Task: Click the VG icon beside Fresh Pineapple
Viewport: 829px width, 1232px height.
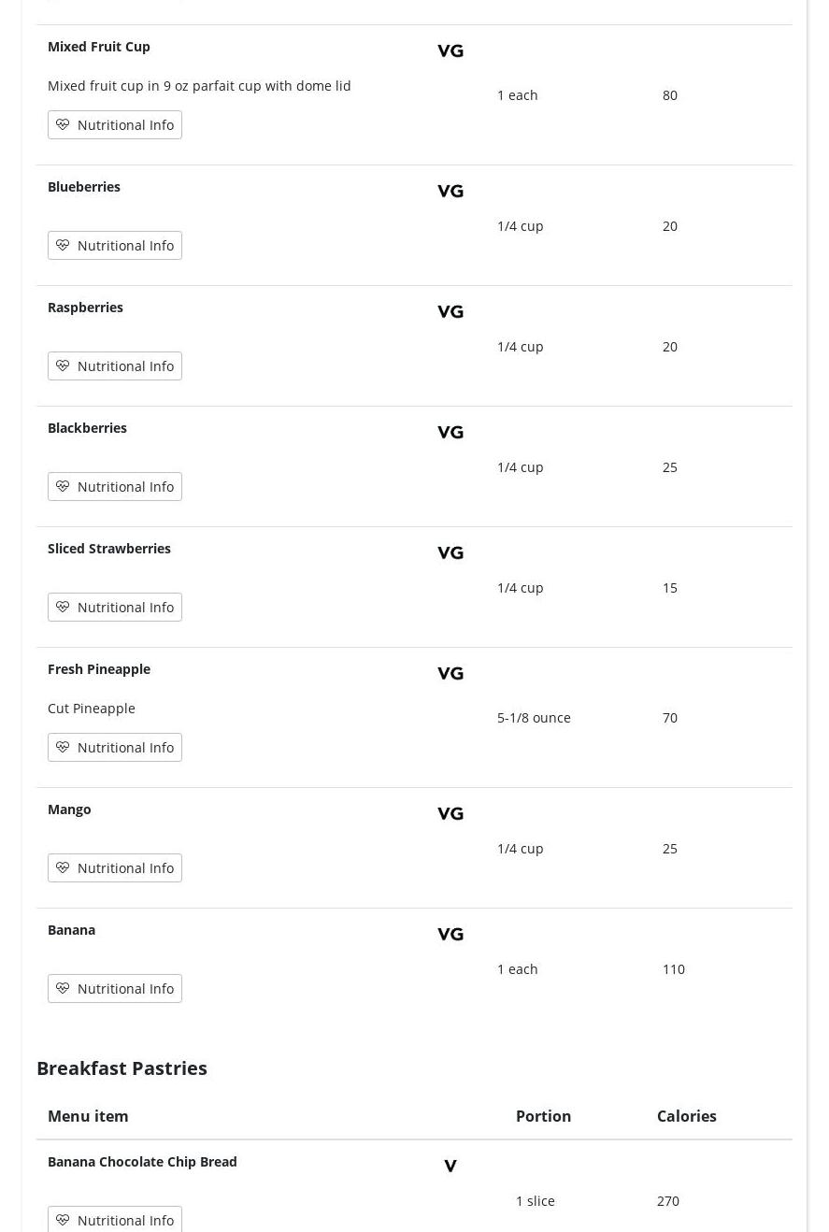Action: [x=450, y=674]
